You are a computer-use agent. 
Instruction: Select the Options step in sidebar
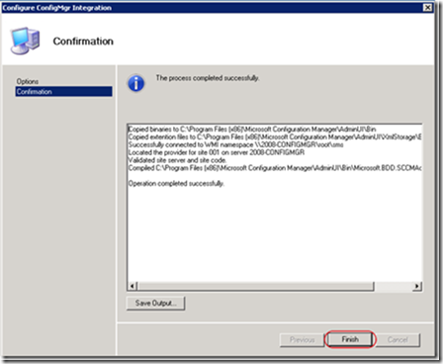tap(28, 81)
